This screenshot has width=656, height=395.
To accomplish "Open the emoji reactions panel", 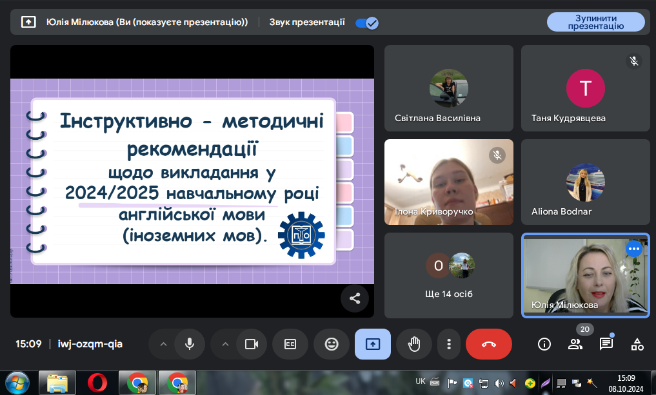I will click(x=332, y=344).
